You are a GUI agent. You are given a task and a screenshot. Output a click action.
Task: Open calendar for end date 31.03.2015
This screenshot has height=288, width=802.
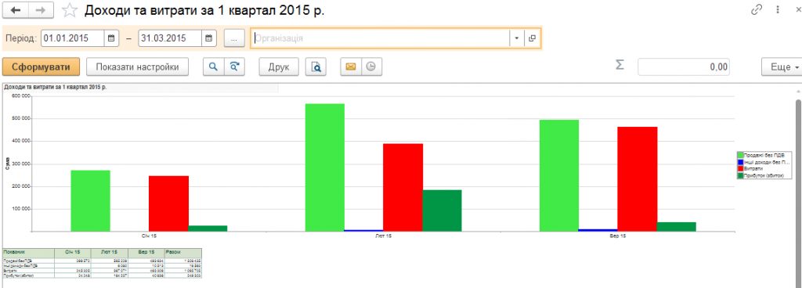(x=208, y=38)
